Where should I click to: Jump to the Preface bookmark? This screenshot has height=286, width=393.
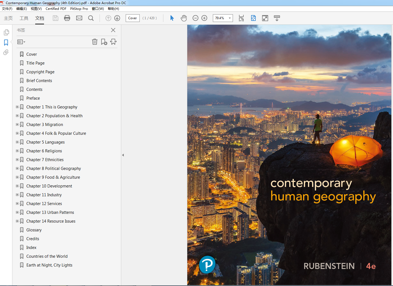coord(33,98)
